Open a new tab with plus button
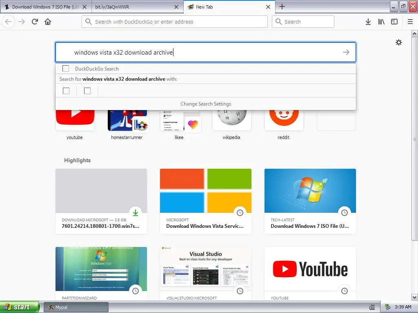 point(282,7)
